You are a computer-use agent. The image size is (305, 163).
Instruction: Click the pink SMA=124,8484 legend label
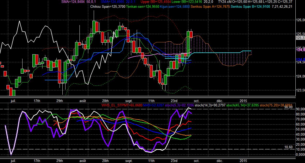73,2
